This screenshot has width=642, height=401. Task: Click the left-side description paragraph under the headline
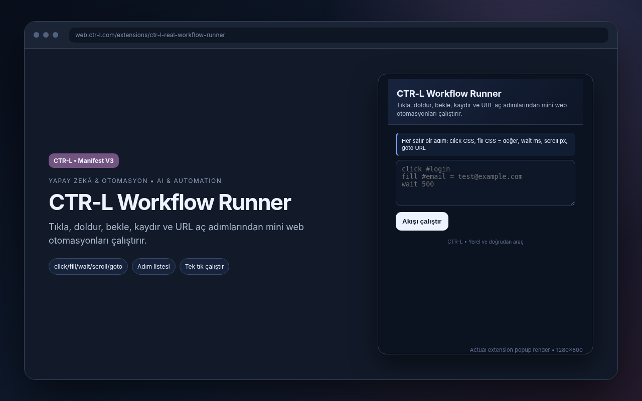(x=176, y=234)
